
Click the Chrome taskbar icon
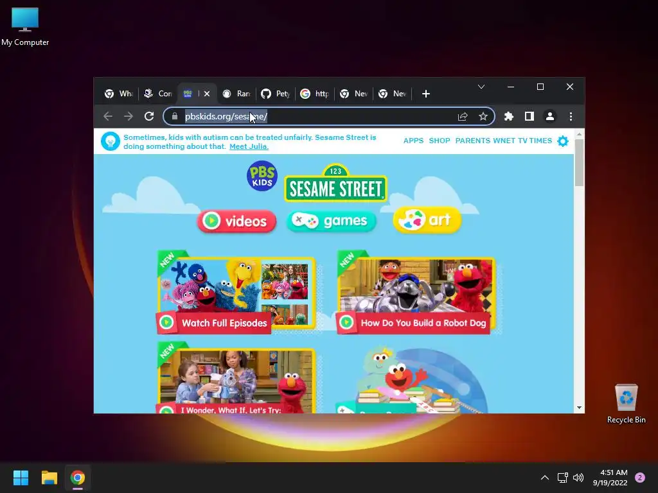[x=78, y=478]
